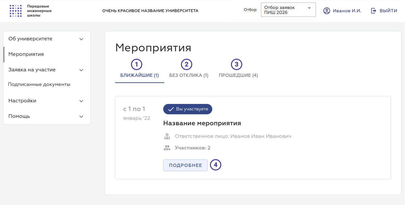The image size is (409, 205).
Task: Open the Иванов И.И. profile link
Action: point(342,11)
